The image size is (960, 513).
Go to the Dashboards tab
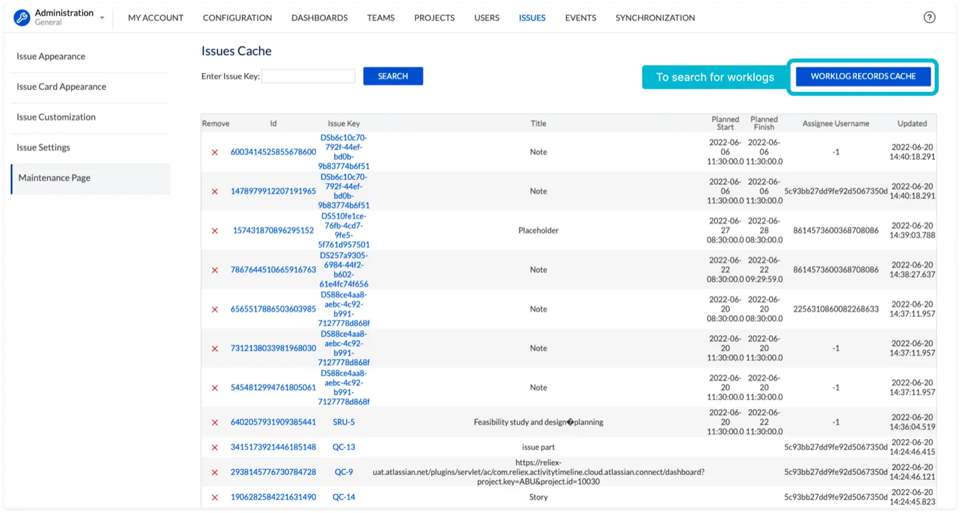coord(319,18)
